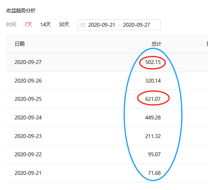
Task: Click the calendar icon in date field
Action: tap(83, 25)
